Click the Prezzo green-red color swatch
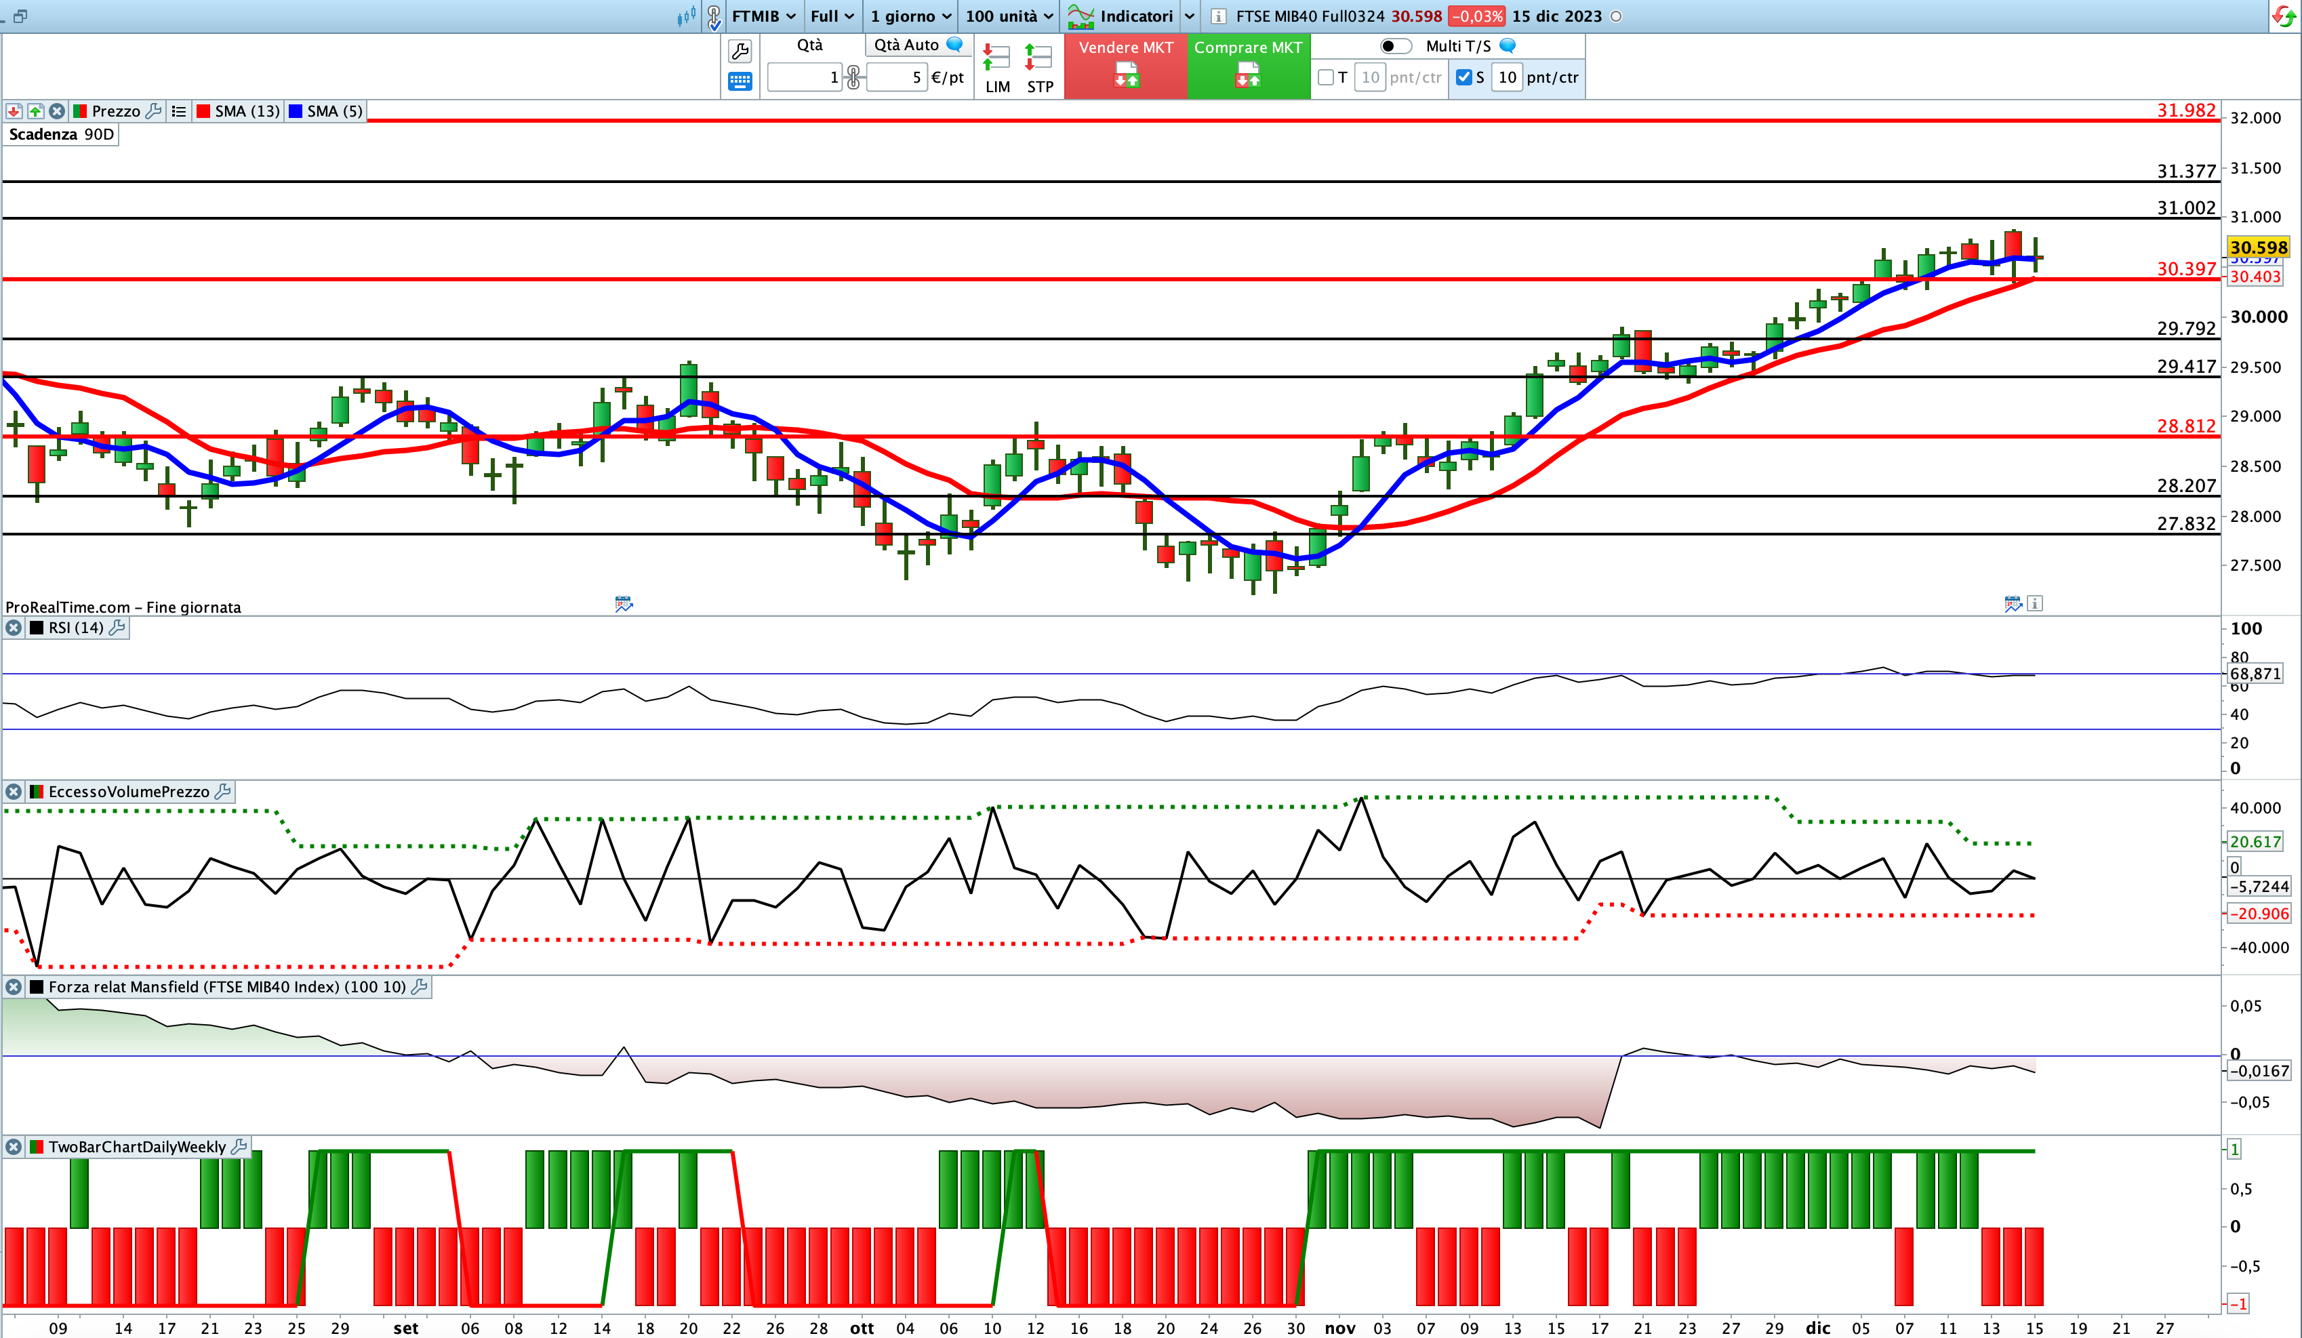Screen dimensions: 2302x1338 (79, 111)
